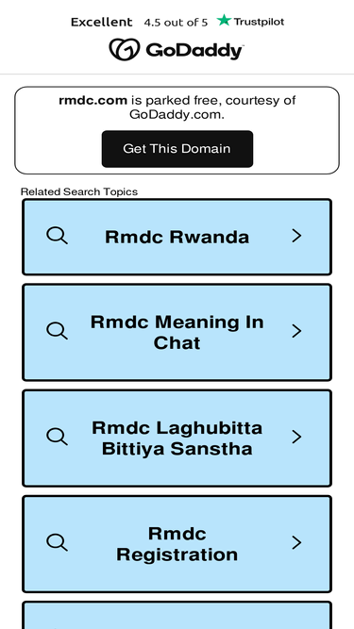
Task: Open the chevron arrow on Rmdc Meaning In Chat
Action: (x=296, y=331)
